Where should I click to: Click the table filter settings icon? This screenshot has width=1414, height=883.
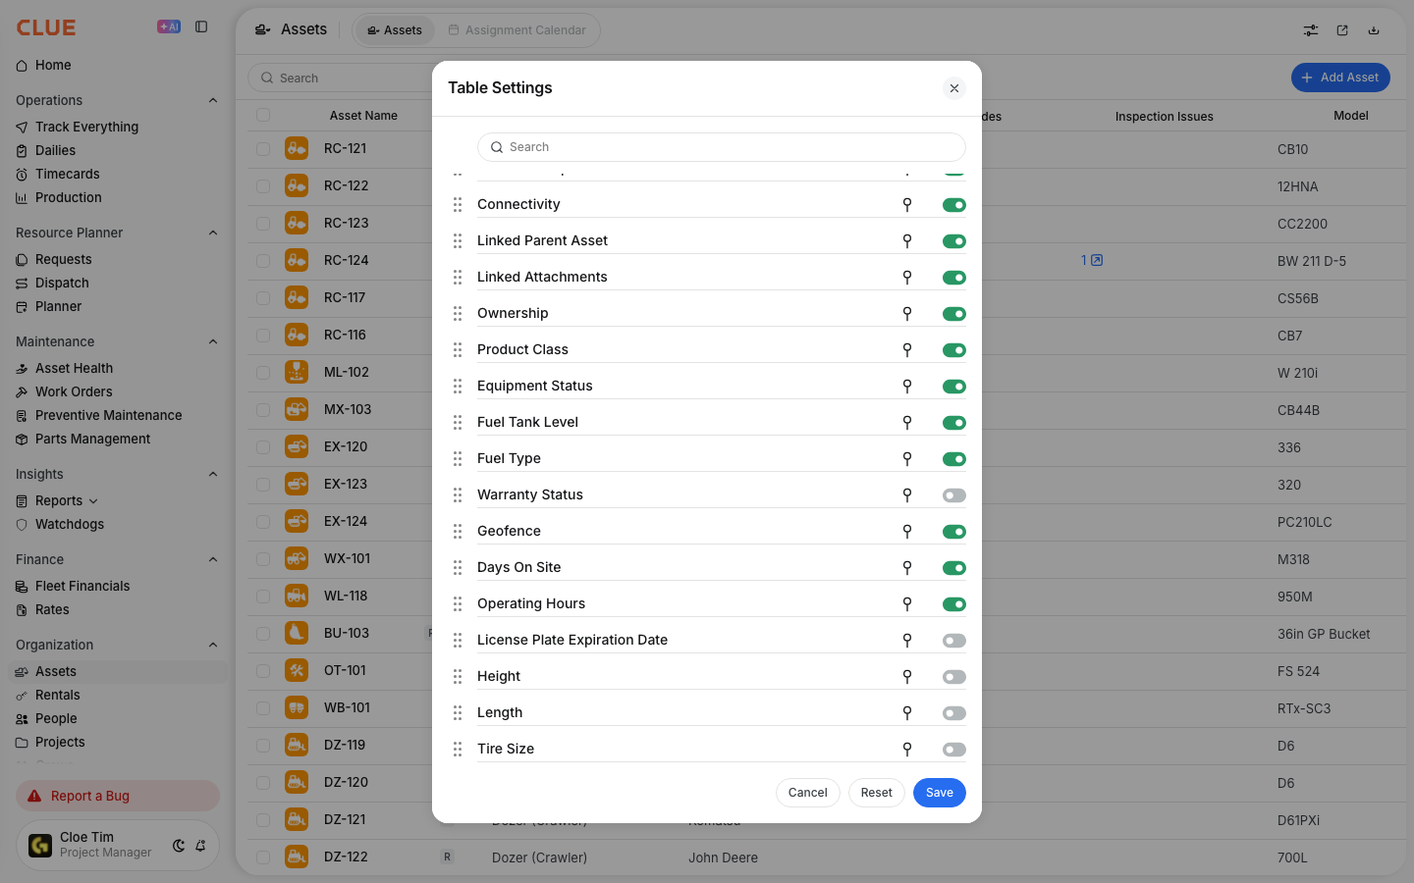pos(1311,30)
